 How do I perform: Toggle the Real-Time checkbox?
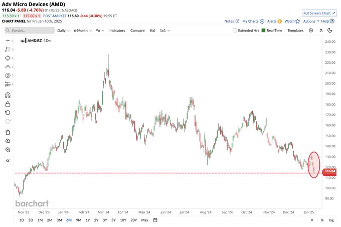point(263,31)
